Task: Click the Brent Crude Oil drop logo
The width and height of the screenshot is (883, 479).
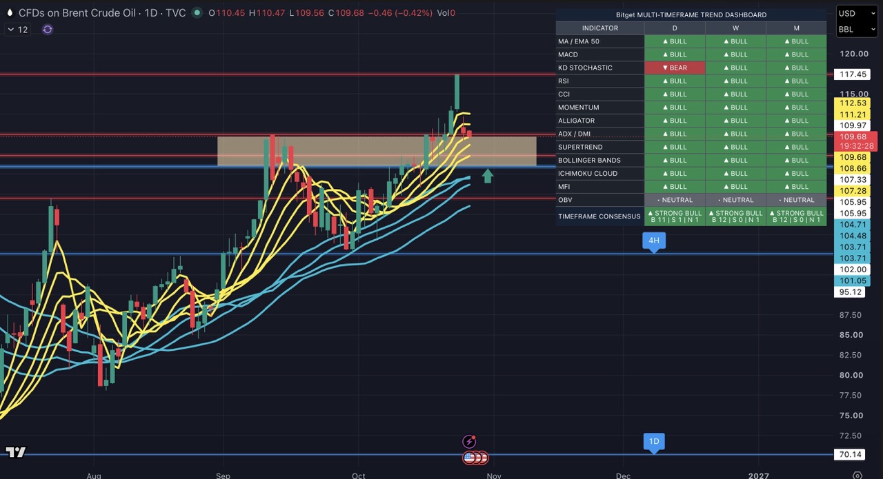Action: pyautogui.click(x=9, y=13)
